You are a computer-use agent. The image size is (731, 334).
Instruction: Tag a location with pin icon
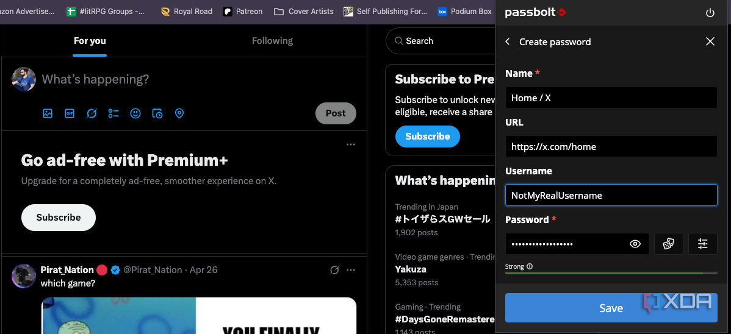(179, 113)
